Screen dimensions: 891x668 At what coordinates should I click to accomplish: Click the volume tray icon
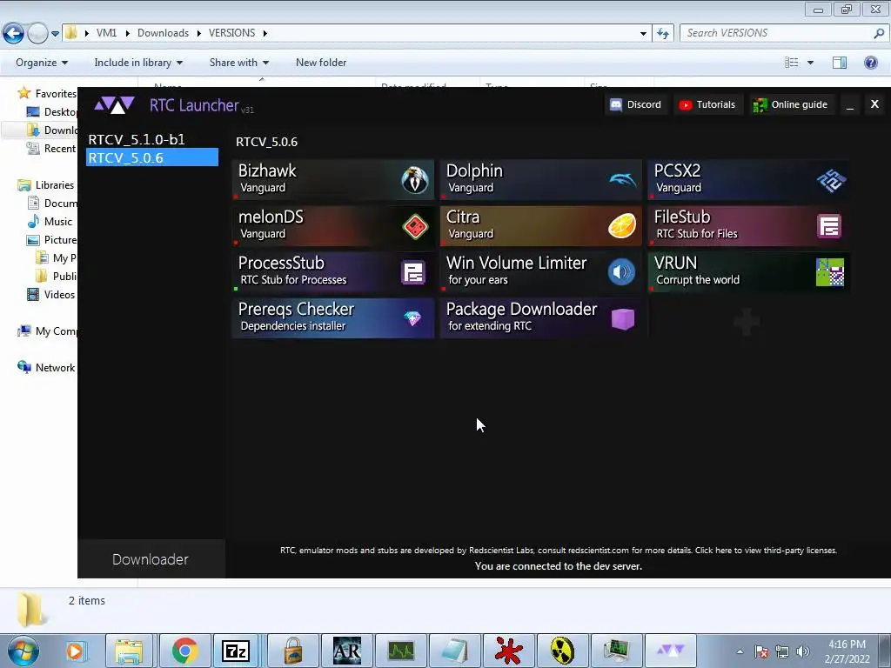point(802,651)
